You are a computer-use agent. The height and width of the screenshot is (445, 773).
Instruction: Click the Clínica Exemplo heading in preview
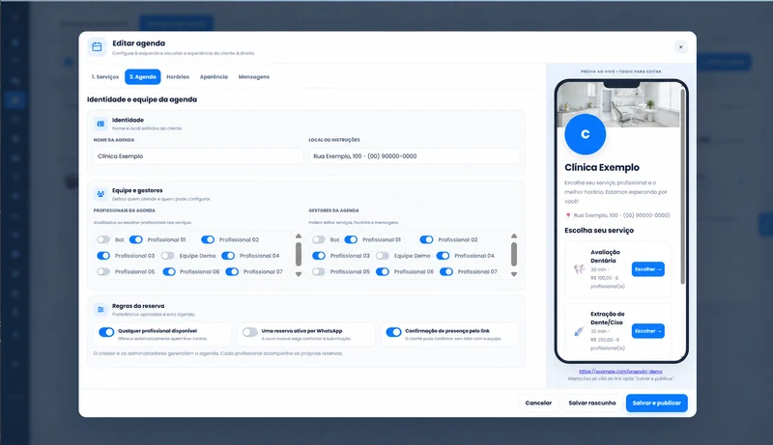tap(602, 167)
